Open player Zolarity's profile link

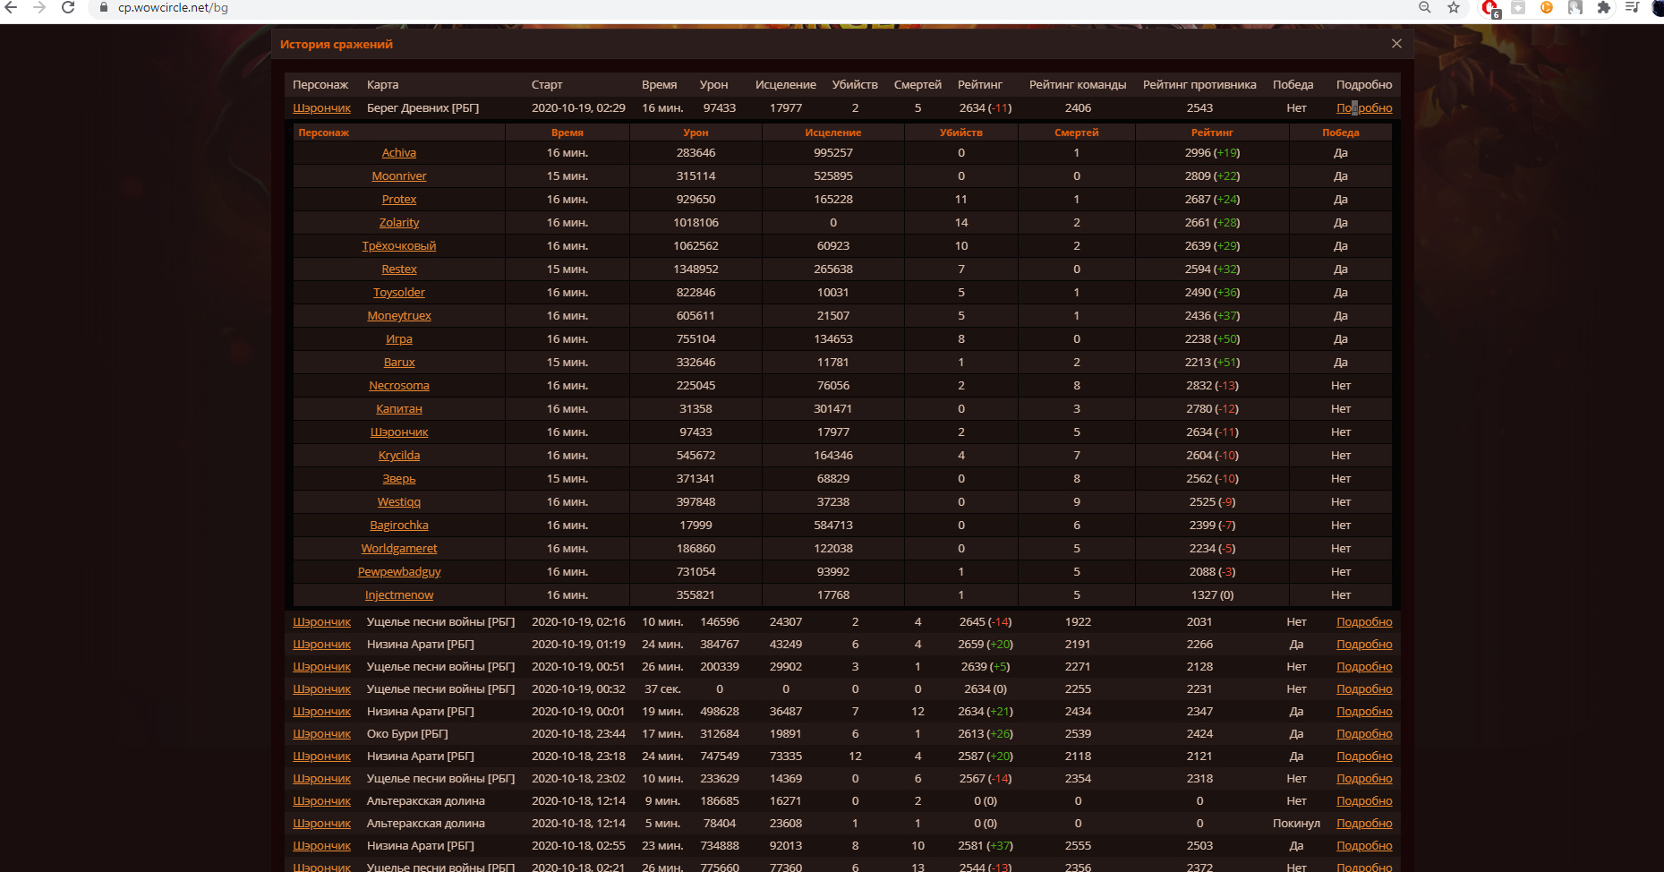(x=398, y=223)
